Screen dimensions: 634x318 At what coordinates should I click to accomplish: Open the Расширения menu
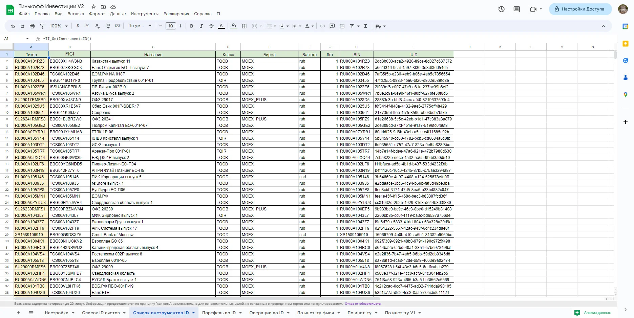click(176, 14)
